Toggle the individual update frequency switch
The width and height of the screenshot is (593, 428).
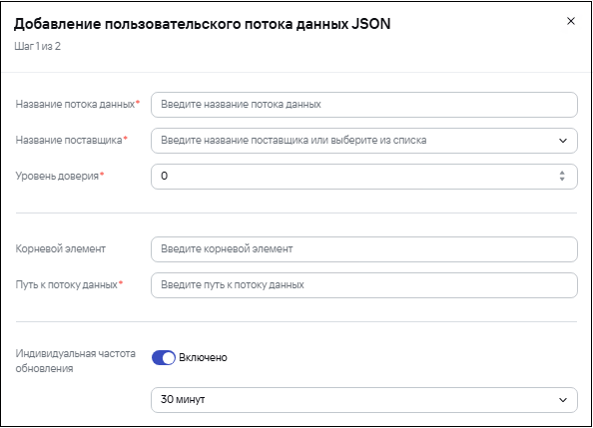pyautogui.click(x=164, y=358)
